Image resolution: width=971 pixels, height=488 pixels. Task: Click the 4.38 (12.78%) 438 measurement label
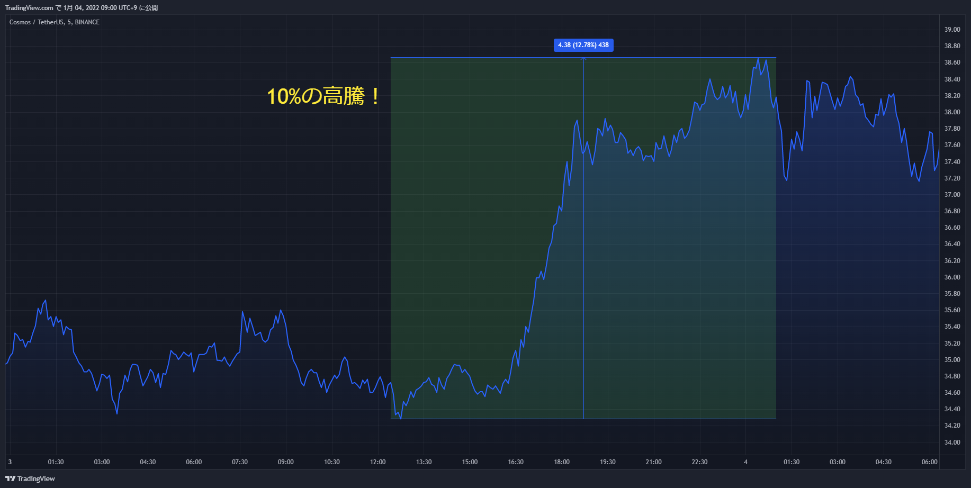583,45
